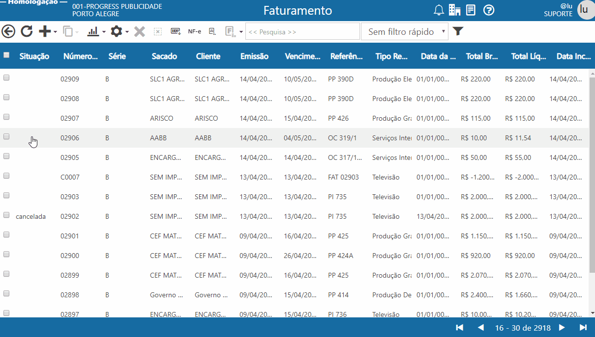Click the 'R$ 11,54' total cell
Image resolution: width=595 pixels, height=337 pixels.
click(x=518, y=138)
